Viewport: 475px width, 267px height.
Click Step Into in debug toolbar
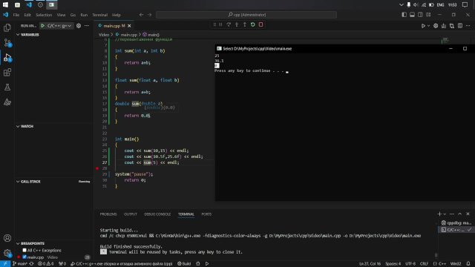237,24
